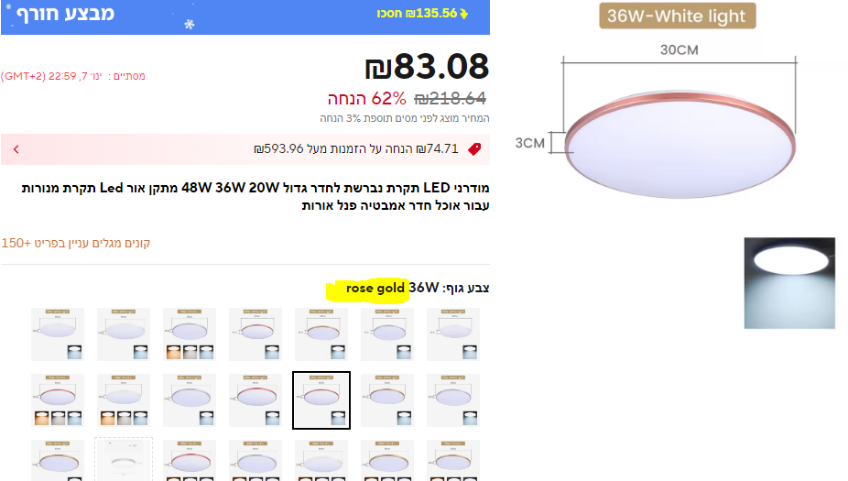Click the small white light glow thumbnail
Viewport: 848px width, 481px height.
coord(789,283)
